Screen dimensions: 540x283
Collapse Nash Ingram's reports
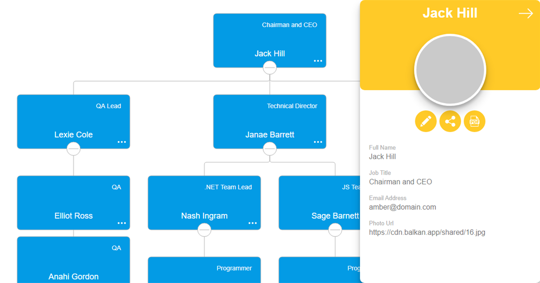204,230
